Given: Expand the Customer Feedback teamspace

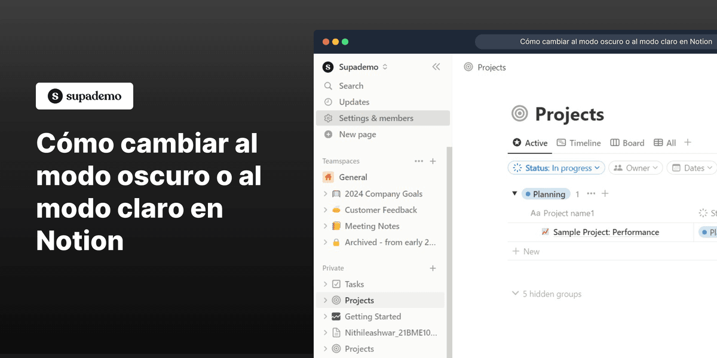Looking at the screenshot, I should (x=326, y=209).
